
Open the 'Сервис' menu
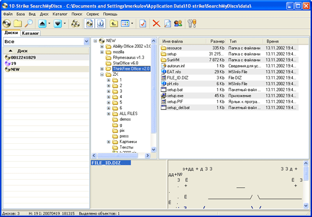point(94,13)
